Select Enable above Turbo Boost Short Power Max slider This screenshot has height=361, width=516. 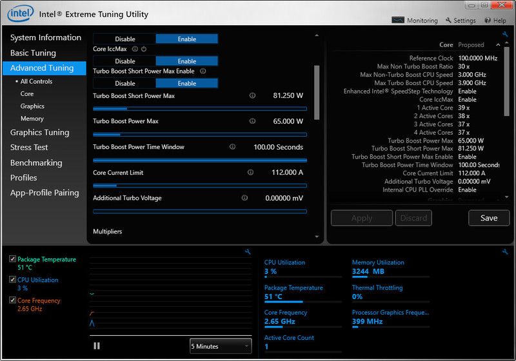(186, 84)
